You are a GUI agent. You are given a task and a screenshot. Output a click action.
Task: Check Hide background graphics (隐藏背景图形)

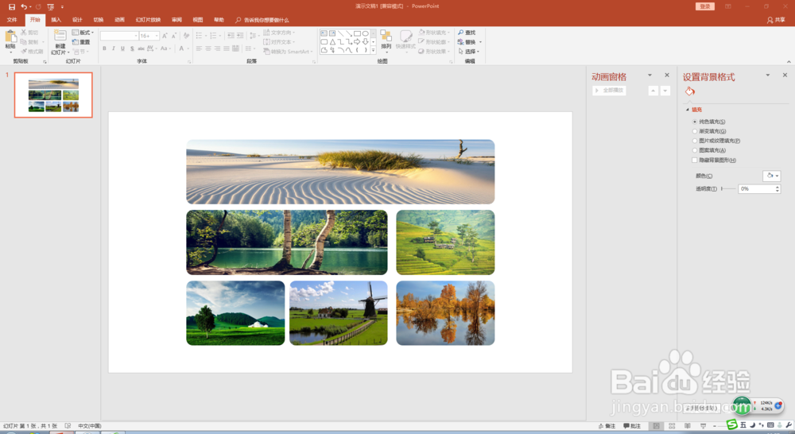point(695,161)
